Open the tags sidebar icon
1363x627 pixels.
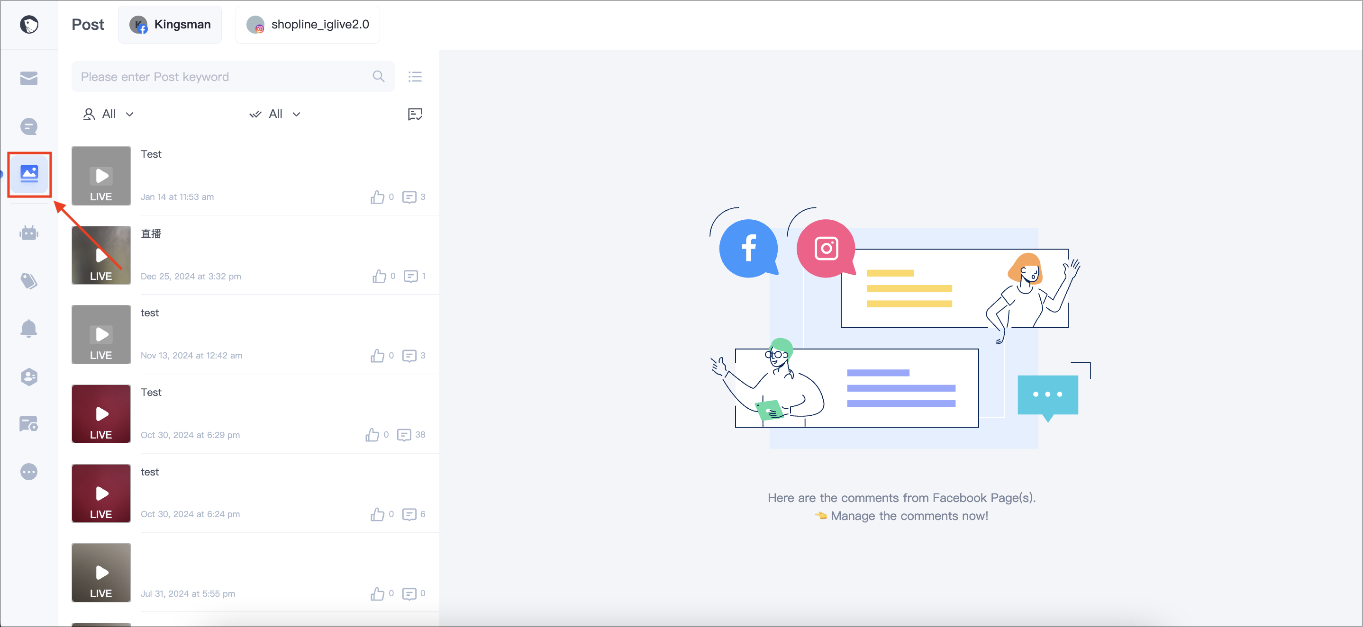click(x=28, y=281)
